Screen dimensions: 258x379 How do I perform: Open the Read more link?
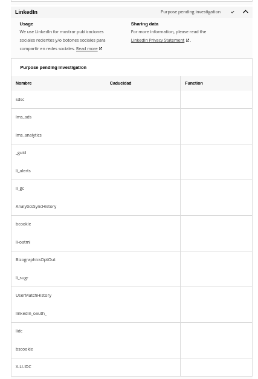(x=87, y=48)
